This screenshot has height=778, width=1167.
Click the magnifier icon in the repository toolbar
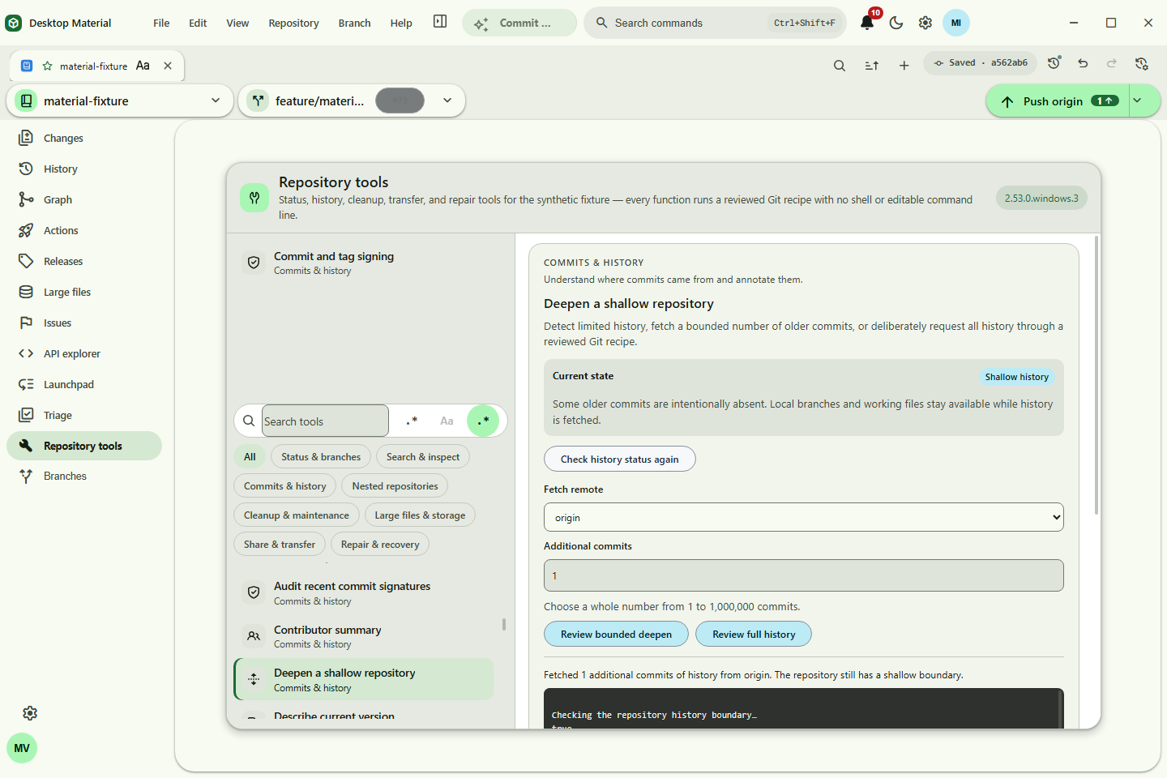[840, 66]
